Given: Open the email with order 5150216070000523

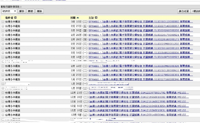Looking at the screenshot, I should (141, 57).
